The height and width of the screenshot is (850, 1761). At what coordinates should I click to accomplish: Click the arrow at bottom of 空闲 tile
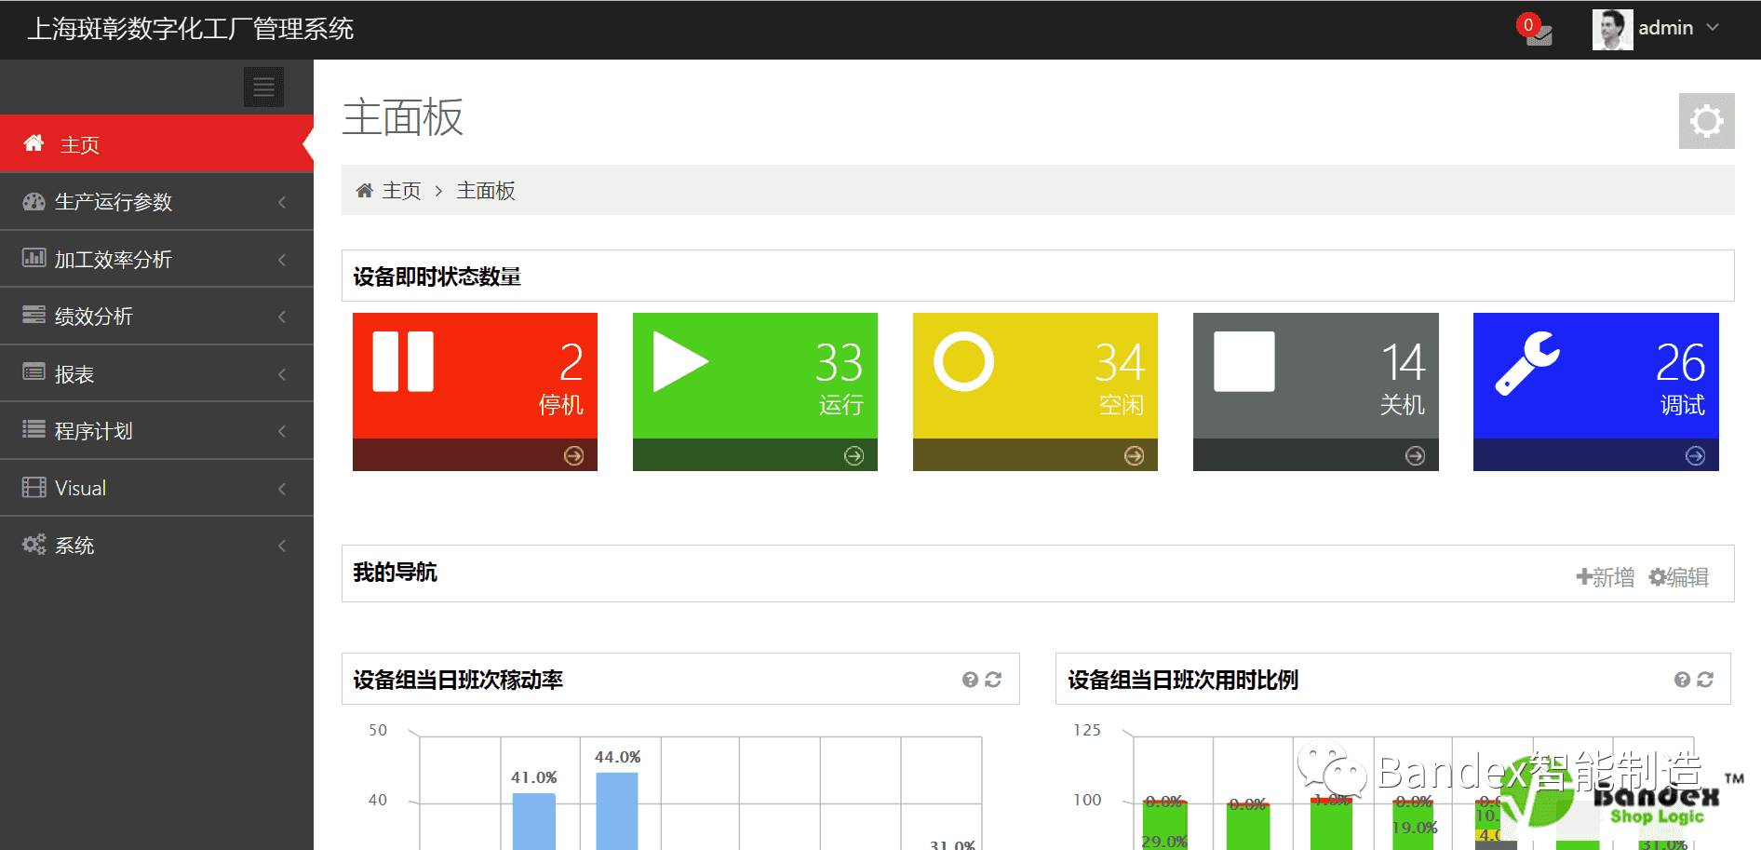click(1134, 455)
